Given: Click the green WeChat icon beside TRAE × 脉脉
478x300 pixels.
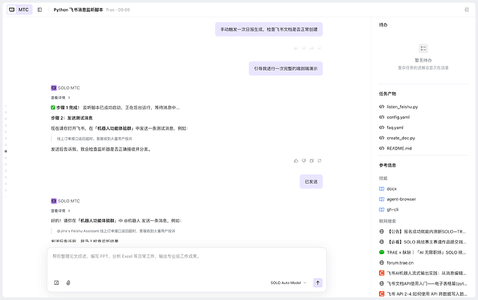Looking at the screenshot, I should coord(382,252).
